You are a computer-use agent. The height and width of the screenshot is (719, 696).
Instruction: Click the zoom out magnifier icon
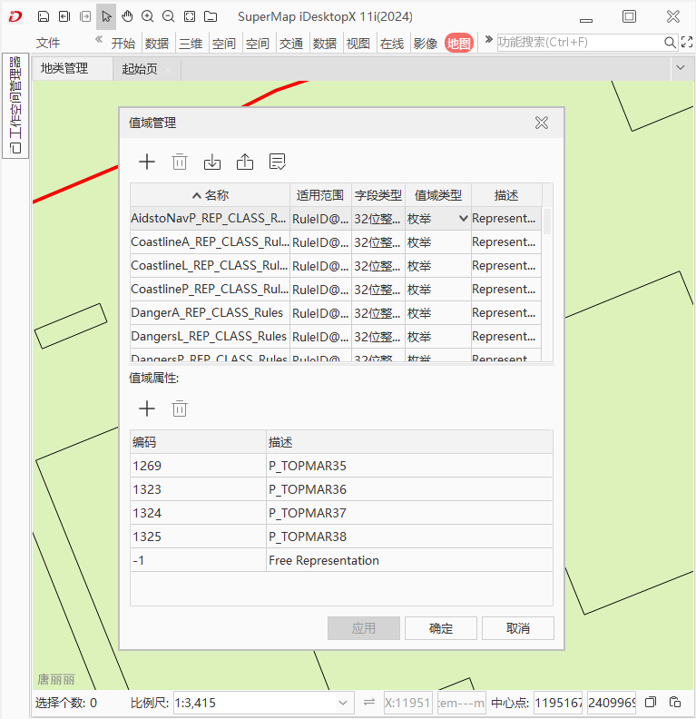click(169, 16)
